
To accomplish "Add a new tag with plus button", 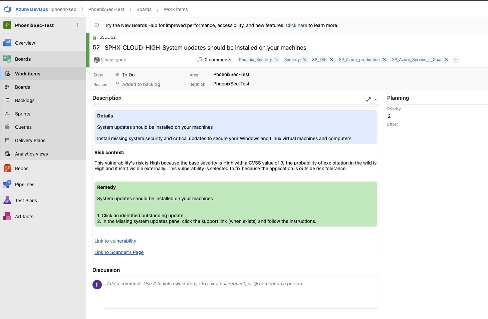I will point(456,60).
